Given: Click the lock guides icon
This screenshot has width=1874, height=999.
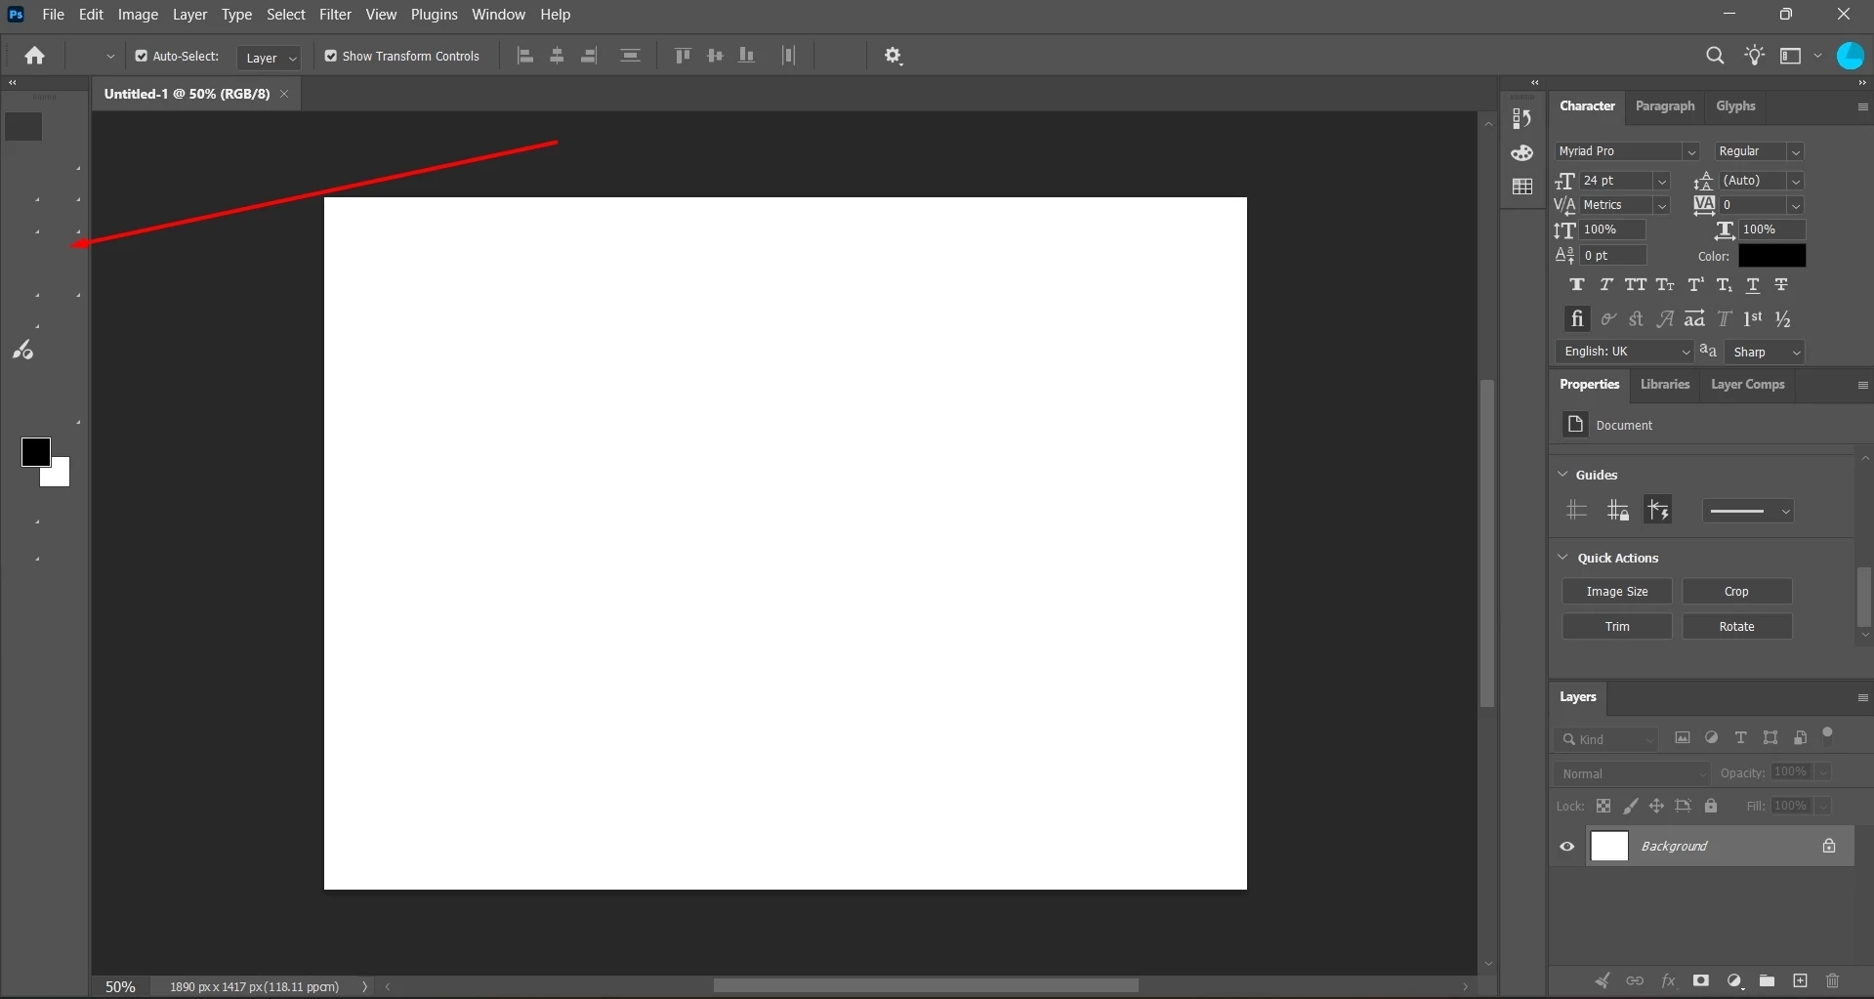Looking at the screenshot, I should click(x=1618, y=510).
